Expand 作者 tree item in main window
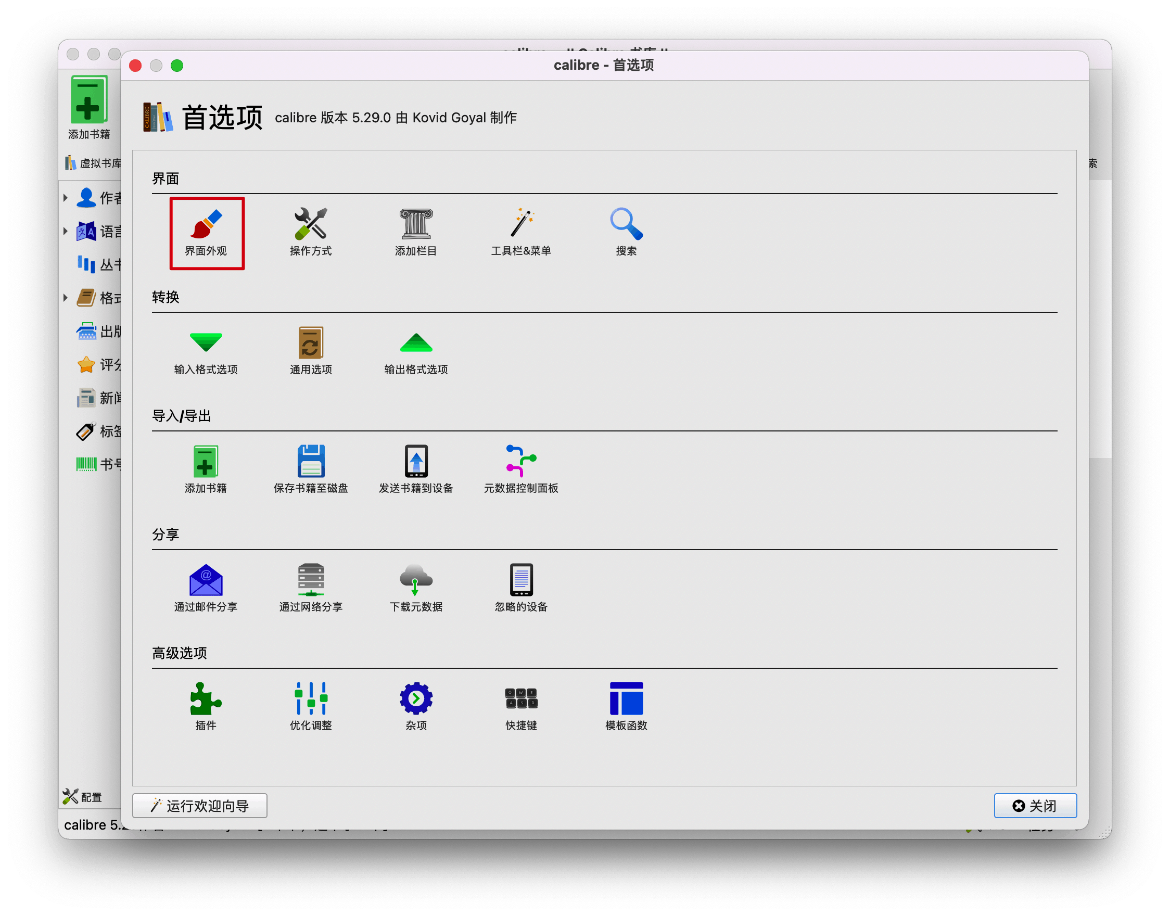The height and width of the screenshot is (916, 1170). pos(66,198)
